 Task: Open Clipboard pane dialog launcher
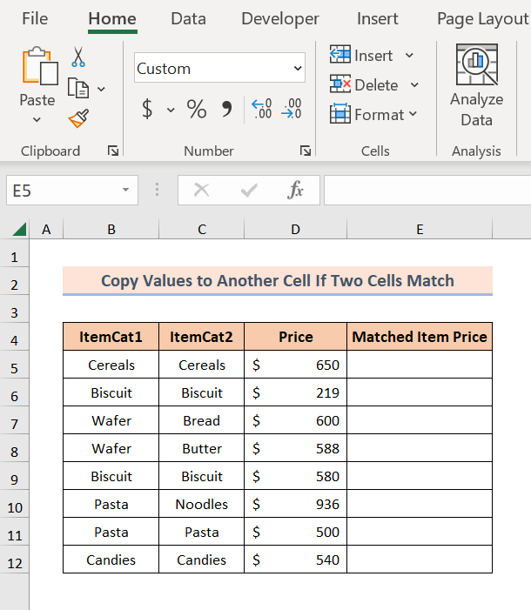[113, 151]
